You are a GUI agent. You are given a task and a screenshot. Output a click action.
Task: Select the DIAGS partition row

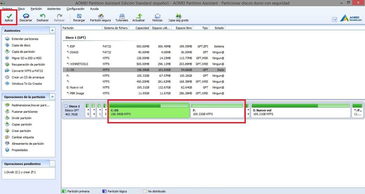coord(144,52)
